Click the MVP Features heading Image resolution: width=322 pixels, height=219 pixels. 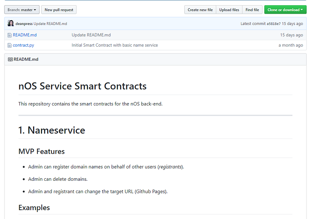click(x=41, y=151)
